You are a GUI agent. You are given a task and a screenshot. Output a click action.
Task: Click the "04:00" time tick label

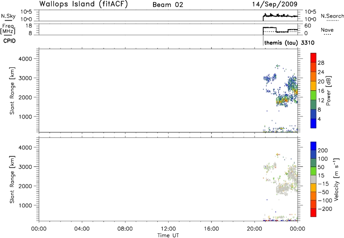tap(82, 229)
